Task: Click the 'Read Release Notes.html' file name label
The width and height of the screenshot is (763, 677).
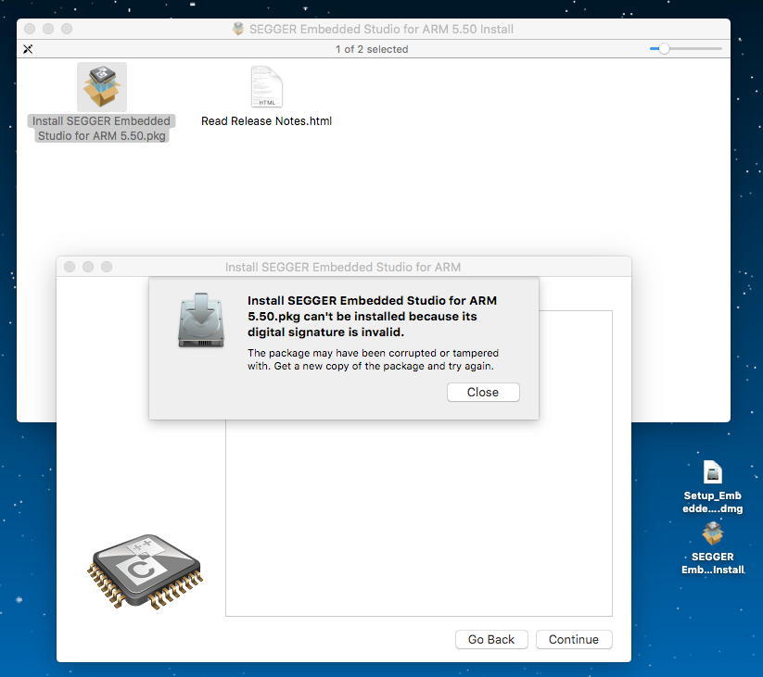Action: (x=267, y=121)
